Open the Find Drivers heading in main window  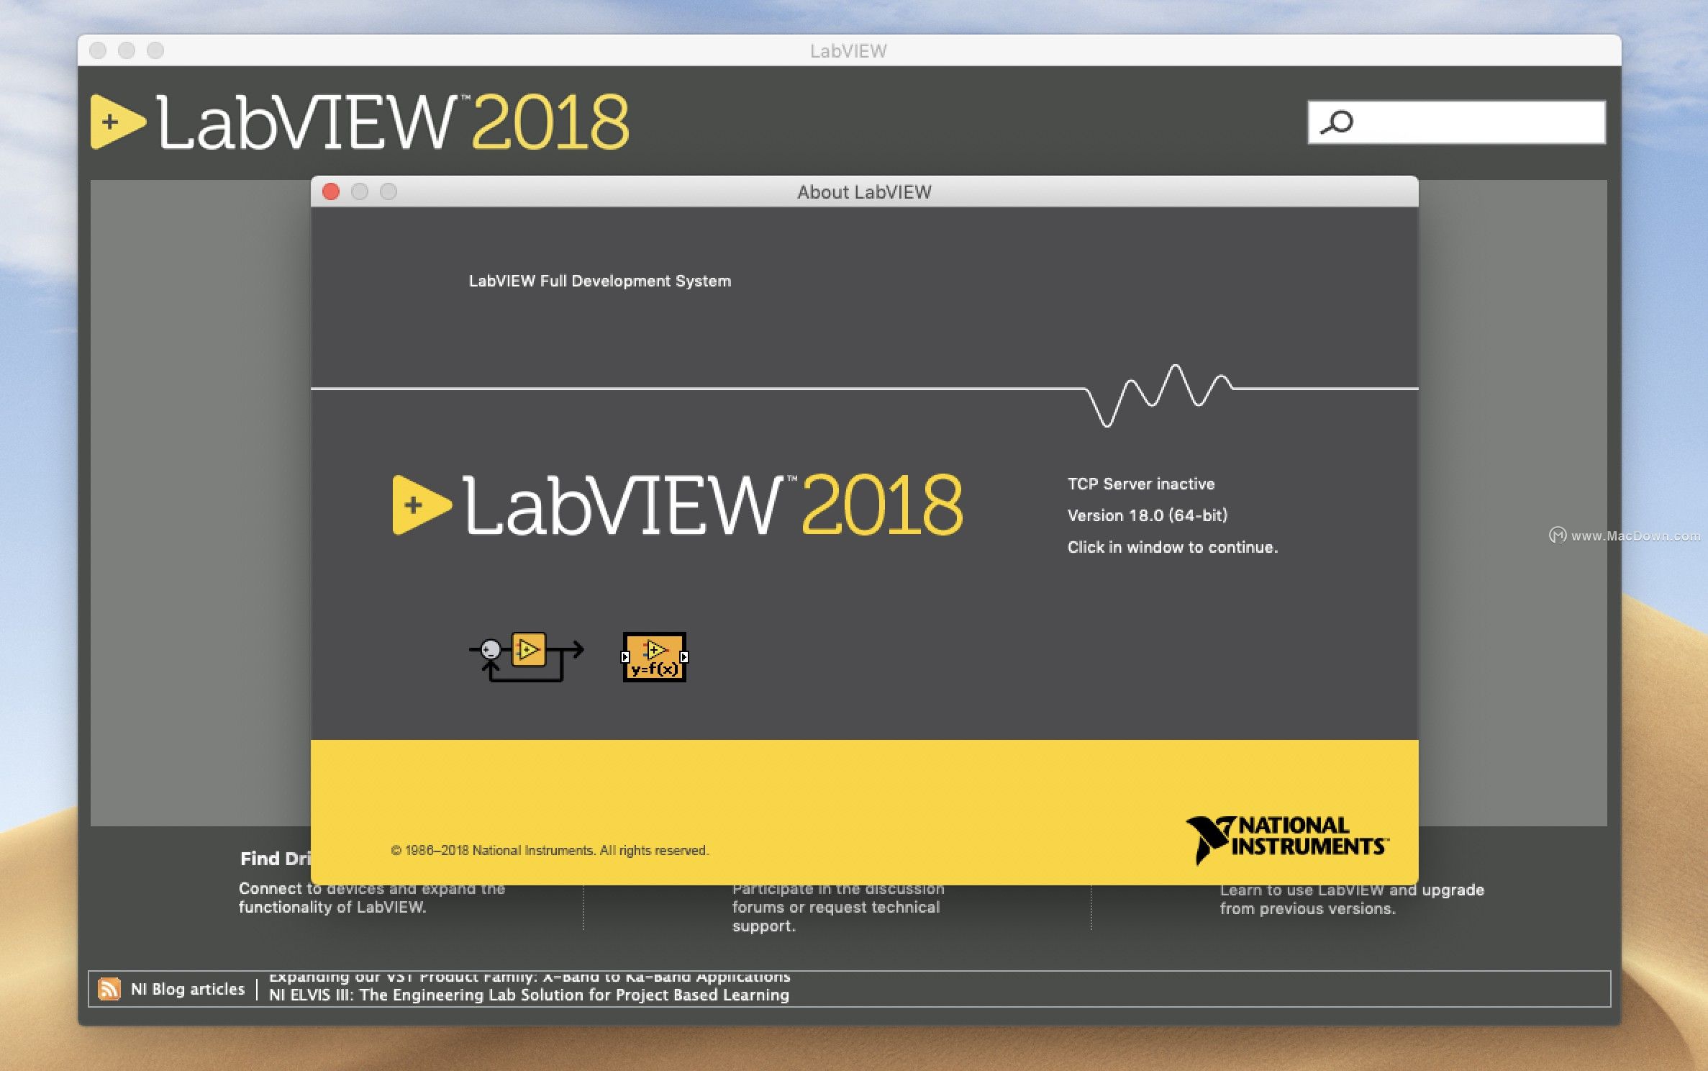click(276, 859)
